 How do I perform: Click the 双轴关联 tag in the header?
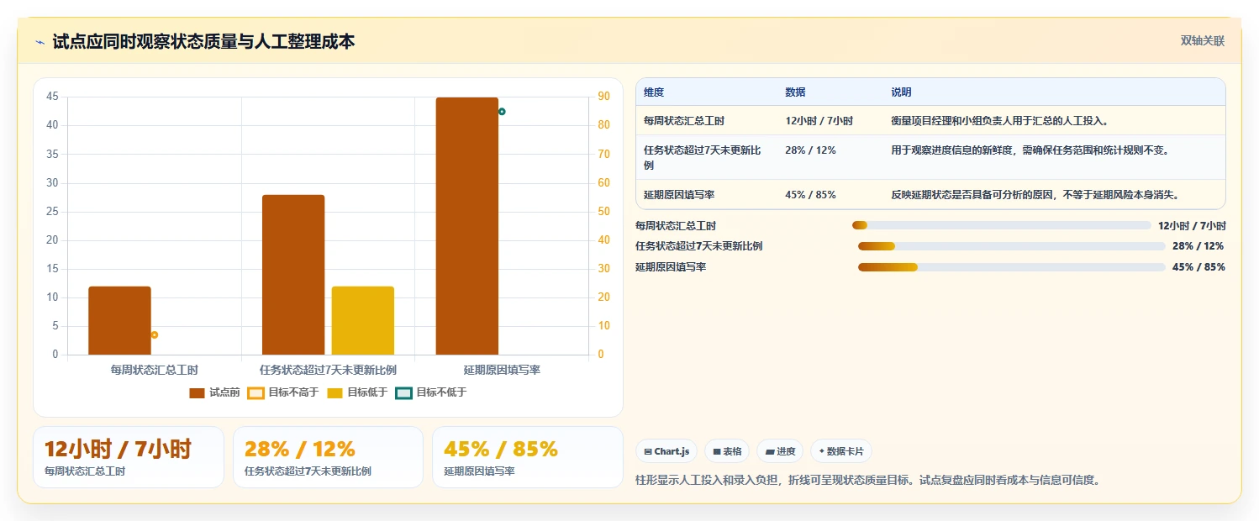1202,41
